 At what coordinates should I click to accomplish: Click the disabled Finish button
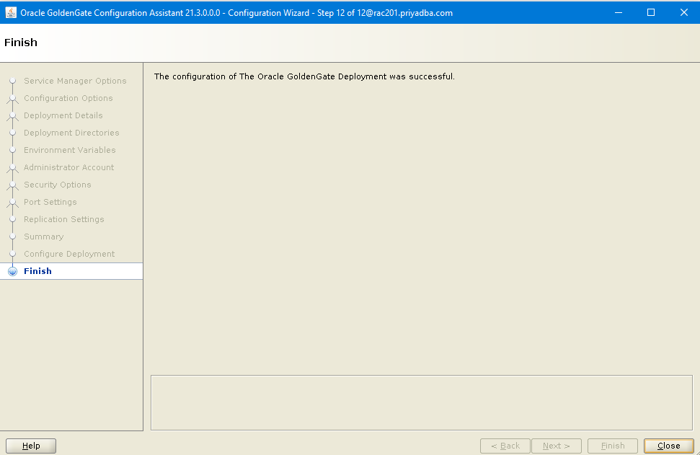[x=613, y=446]
